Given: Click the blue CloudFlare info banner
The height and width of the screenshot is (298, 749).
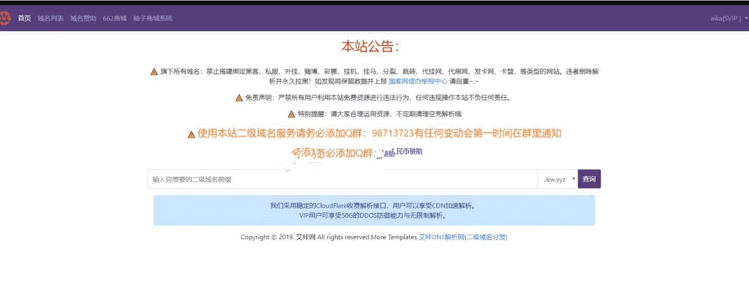Looking at the screenshot, I should pyautogui.click(x=374, y=211).
